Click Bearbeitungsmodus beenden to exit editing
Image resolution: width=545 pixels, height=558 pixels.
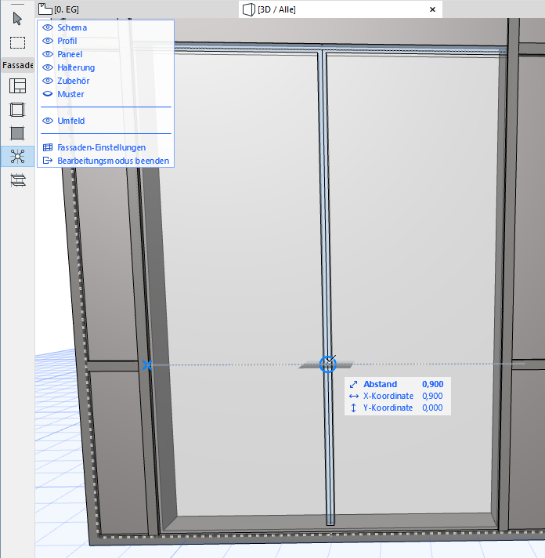[112, 161]
